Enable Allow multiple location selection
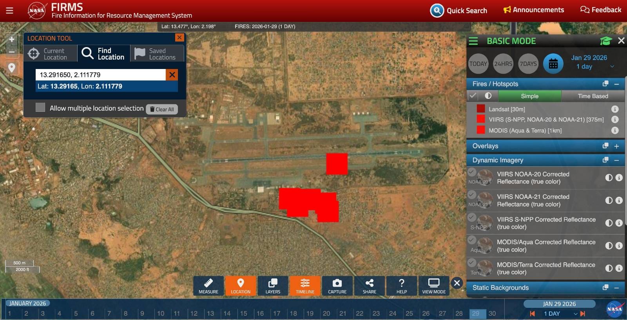This screenshot has height=320, width=627. pyautogui.click(x=40, y=107)
